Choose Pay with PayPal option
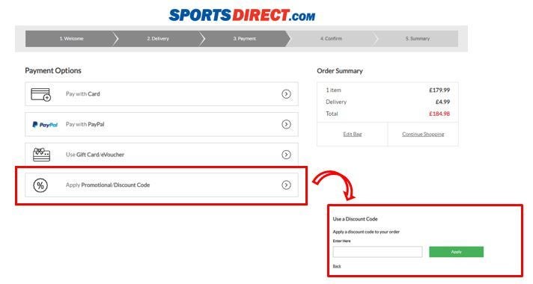 [x=162, y=124]
